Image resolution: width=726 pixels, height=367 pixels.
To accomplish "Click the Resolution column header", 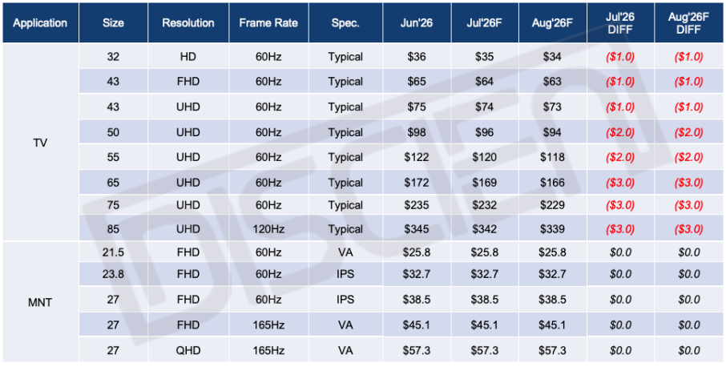I will (x=188, y=23).
